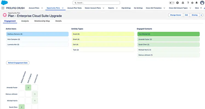Select engaged contact Amanda Foster (2)
The image size is (205, 109).
click(169, 39)
